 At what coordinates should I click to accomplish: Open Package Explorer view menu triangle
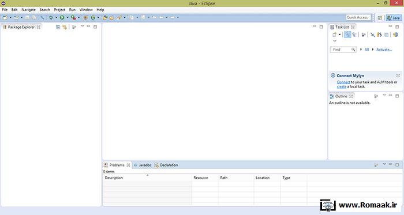[83, 27]
